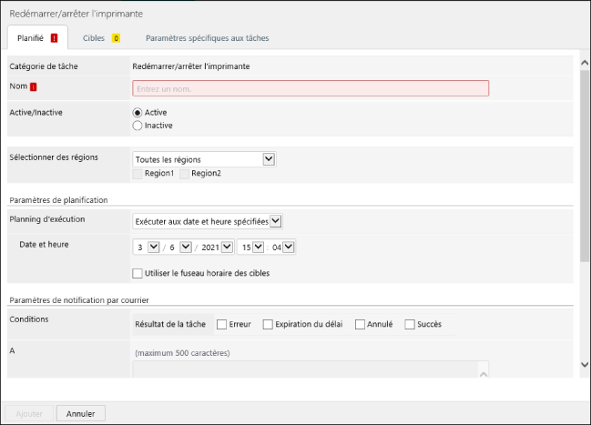The image size is (591, 425).
Task: Click the red error badge on Planifié tab
Action: (55, 38)
